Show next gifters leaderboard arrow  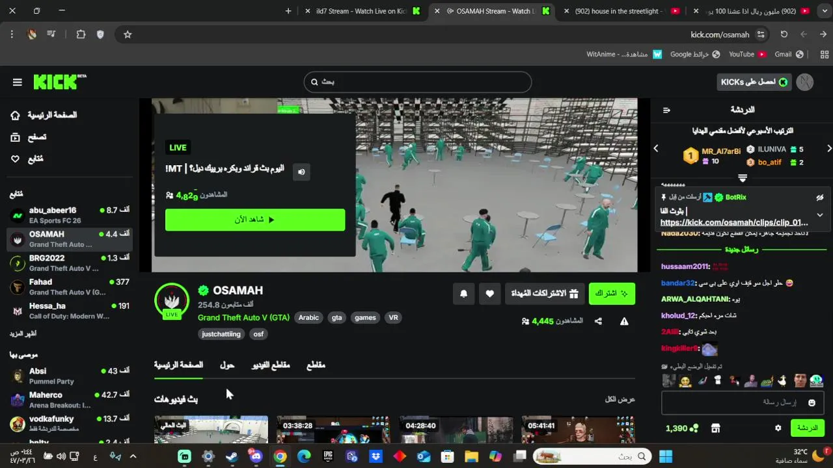(828, 149)
